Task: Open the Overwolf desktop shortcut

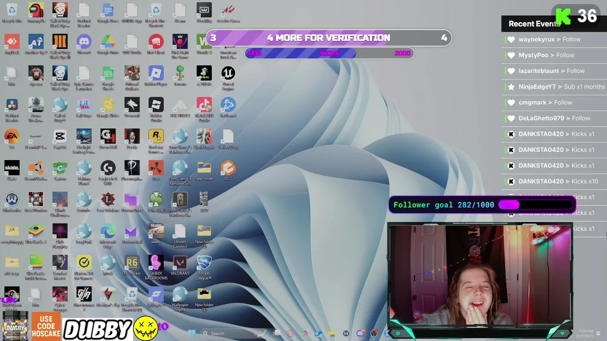Action: [x=132, y=108]
